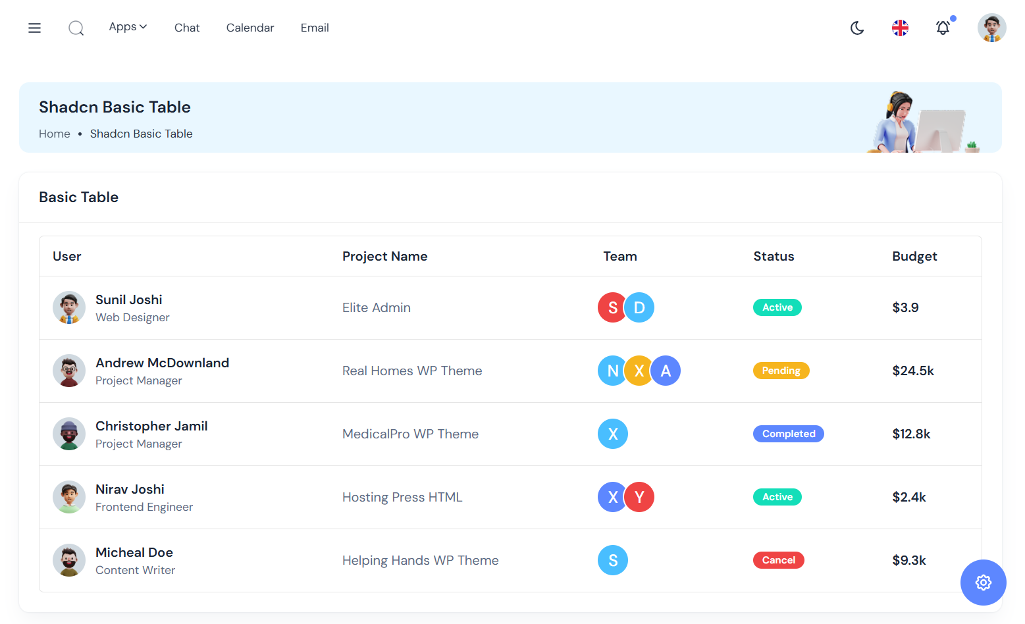1025x624 pixels.
Task: Go to Chat from top navigation
Action: 187,28
